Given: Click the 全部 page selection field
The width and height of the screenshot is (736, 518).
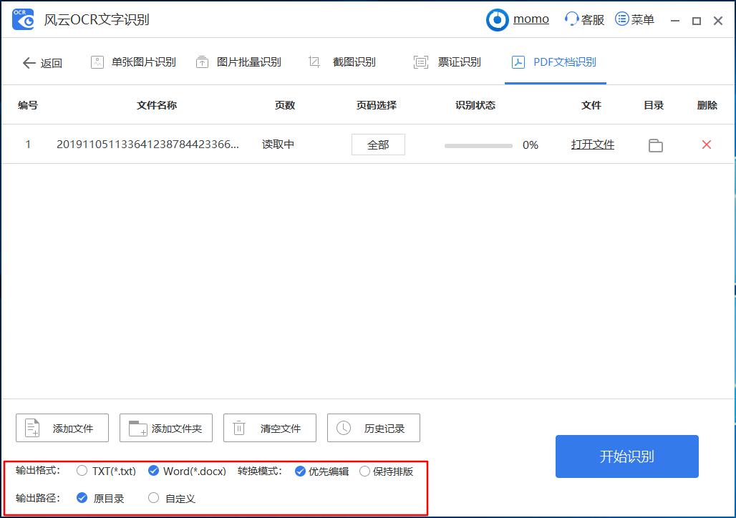Looking at the screenshot, I should 377,144.
